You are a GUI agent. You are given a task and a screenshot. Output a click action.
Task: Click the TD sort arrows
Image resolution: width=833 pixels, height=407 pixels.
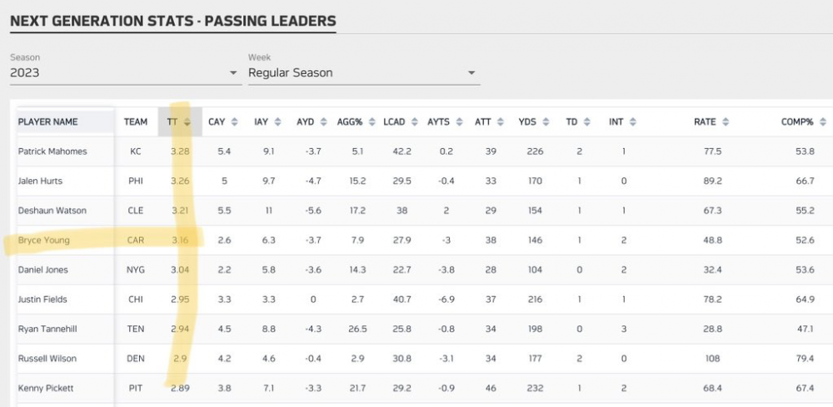click(x=588, y=122)
